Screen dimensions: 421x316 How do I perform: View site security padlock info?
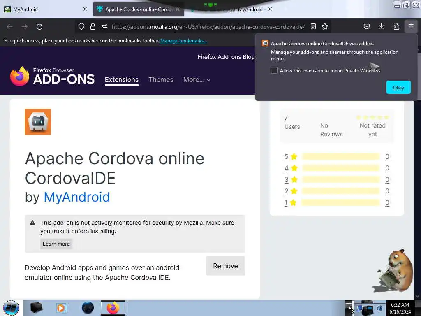93,26
